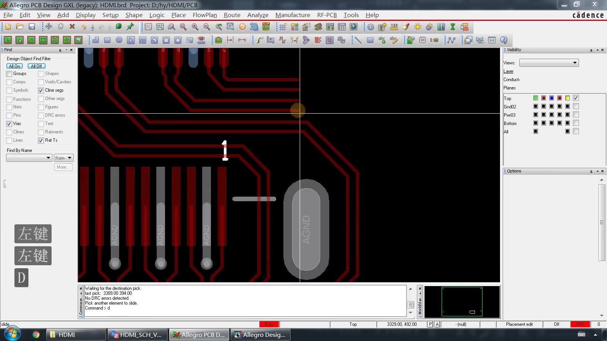Open Chrome from the taskbar

(x=36, y=335)
